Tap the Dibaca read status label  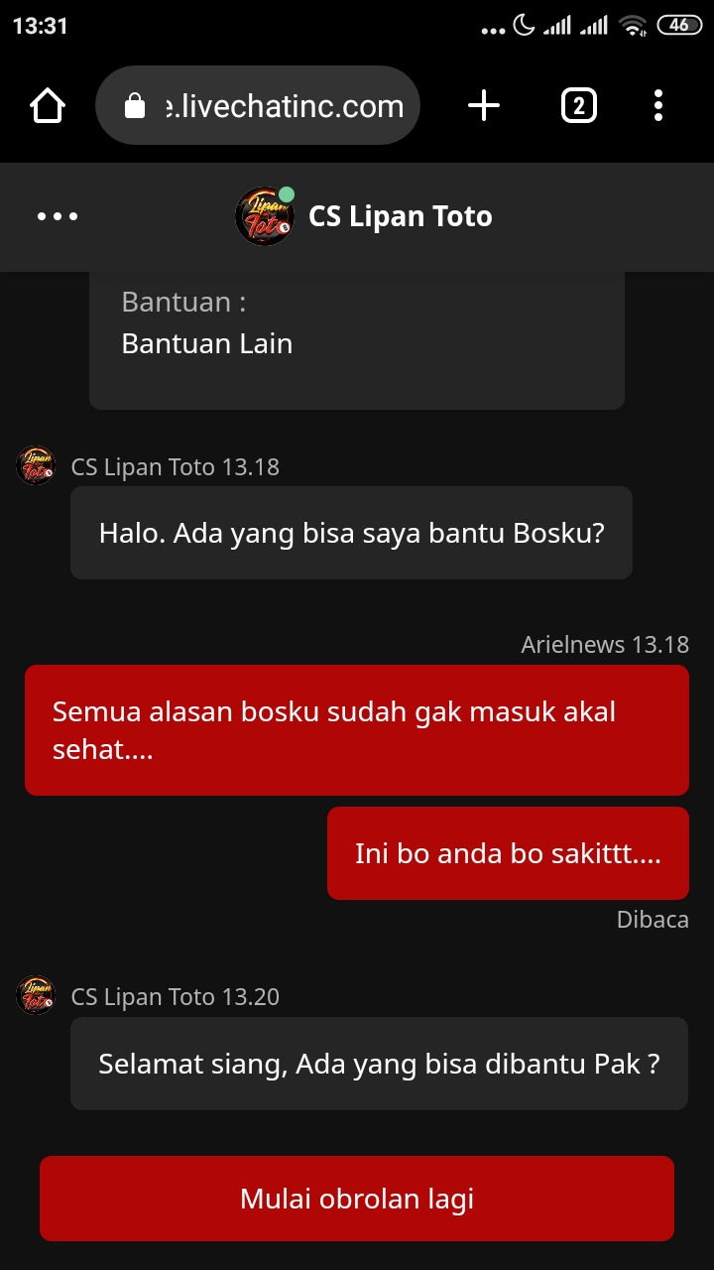pos(653,920)
